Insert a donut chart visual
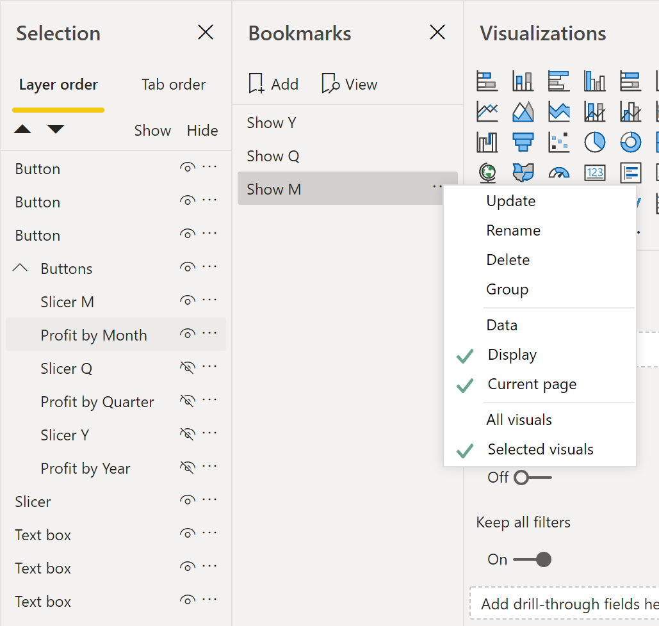 pyautogui.click(x=630, y=142)
